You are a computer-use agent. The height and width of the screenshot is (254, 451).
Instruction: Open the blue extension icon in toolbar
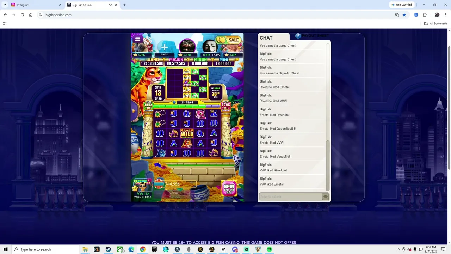[416, 15]
